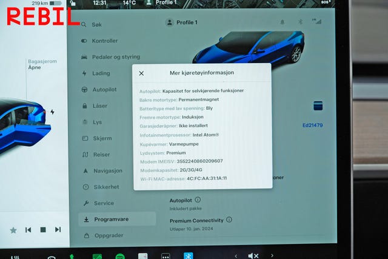Tap the seat heater icon in bottom bar
Screen dimensions: 388x259
pyautogui.click(x=15, y=257)
